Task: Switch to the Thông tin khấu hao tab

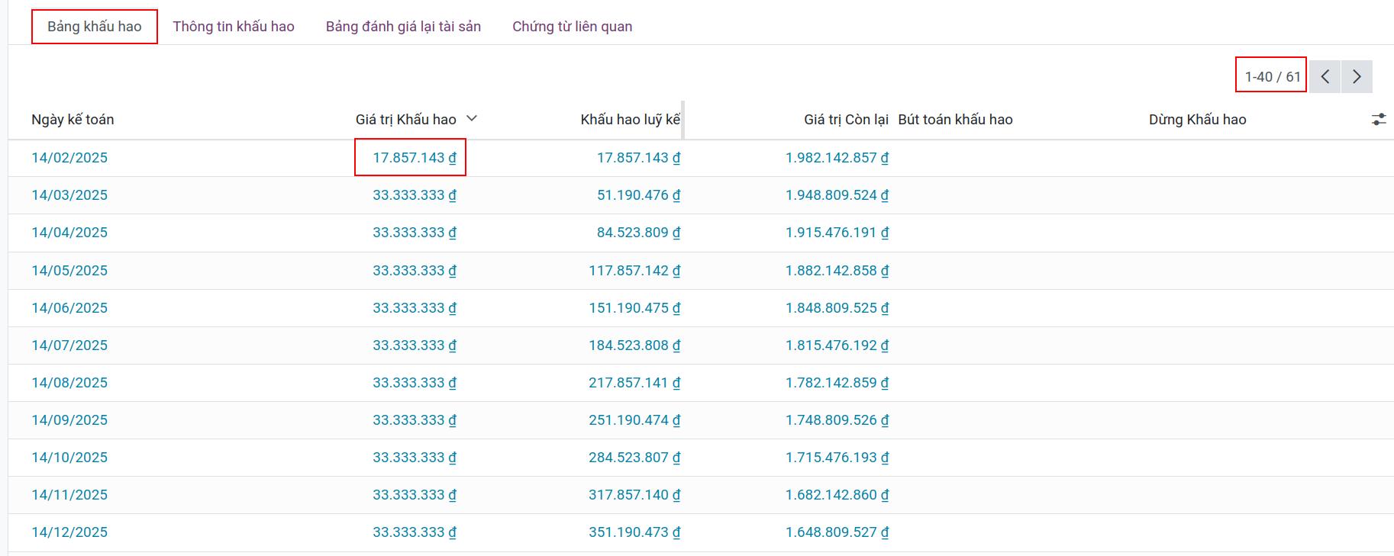Action: point(234,27)
